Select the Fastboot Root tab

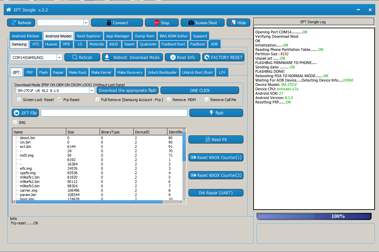click(x=173, y=44)
